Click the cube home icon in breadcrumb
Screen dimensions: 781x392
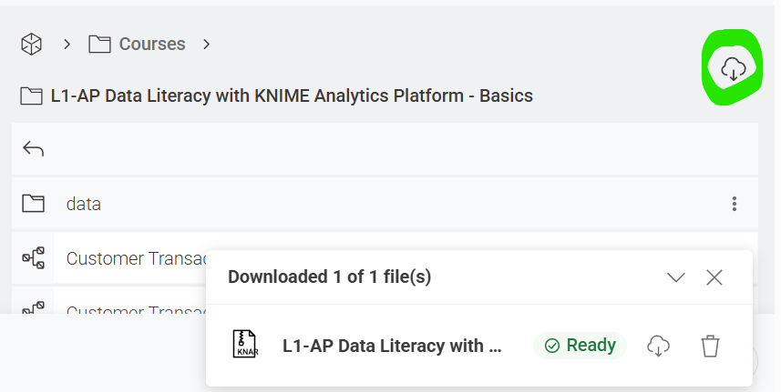[x=32, y=44]
